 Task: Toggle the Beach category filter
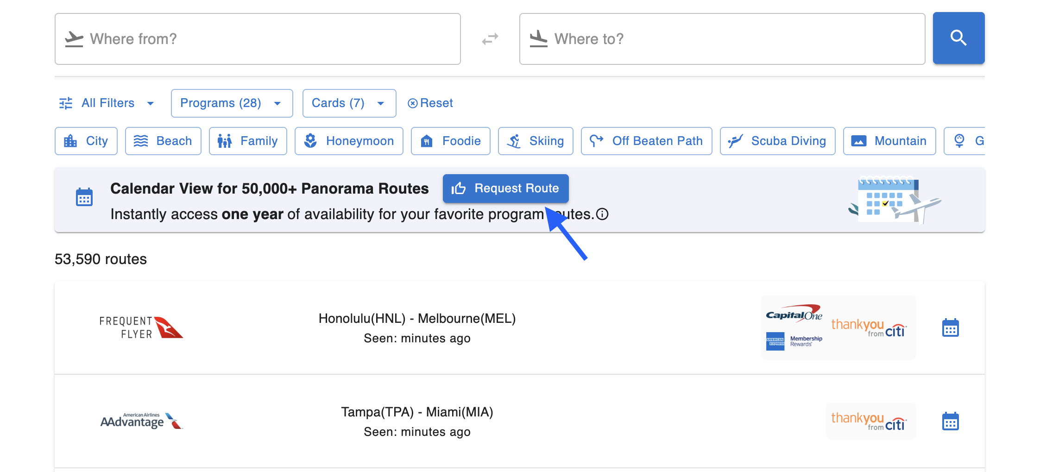[x=163, y=141]
